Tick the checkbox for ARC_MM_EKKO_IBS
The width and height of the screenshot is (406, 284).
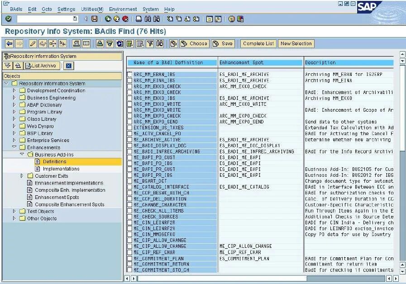point(130,98)
